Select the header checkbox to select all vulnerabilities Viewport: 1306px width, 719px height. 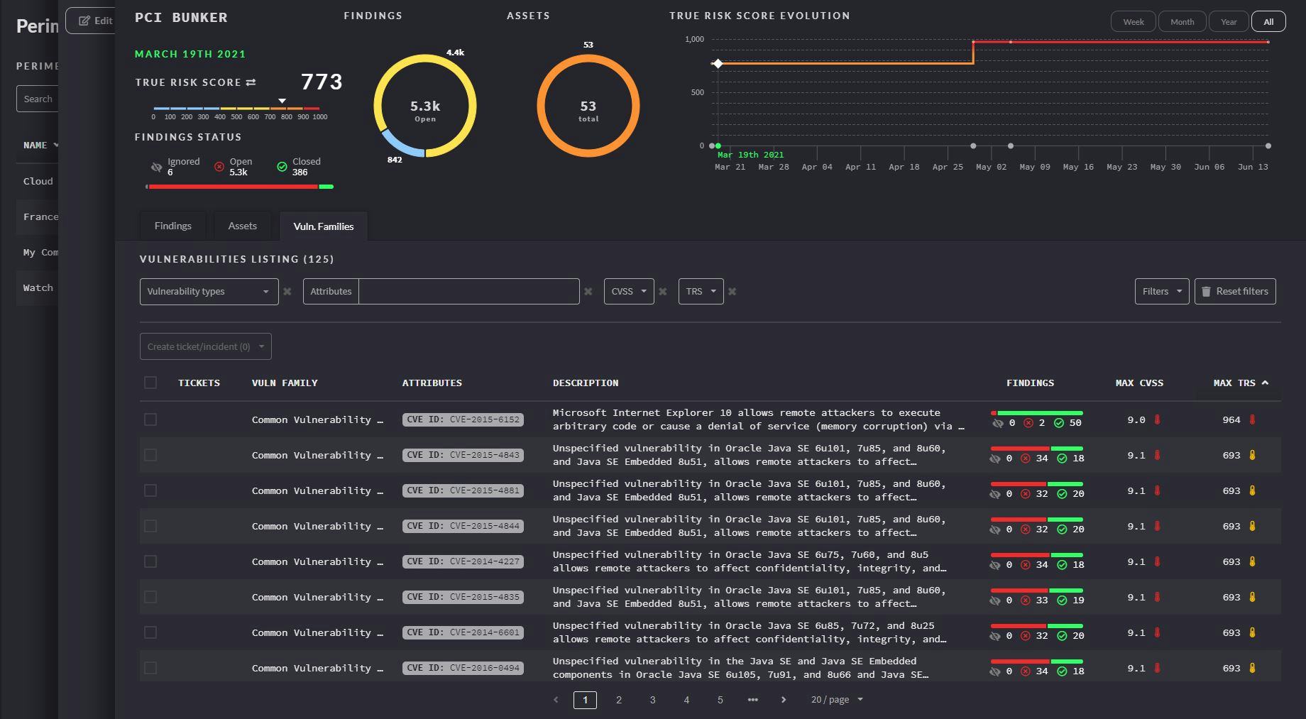[150, 383]
